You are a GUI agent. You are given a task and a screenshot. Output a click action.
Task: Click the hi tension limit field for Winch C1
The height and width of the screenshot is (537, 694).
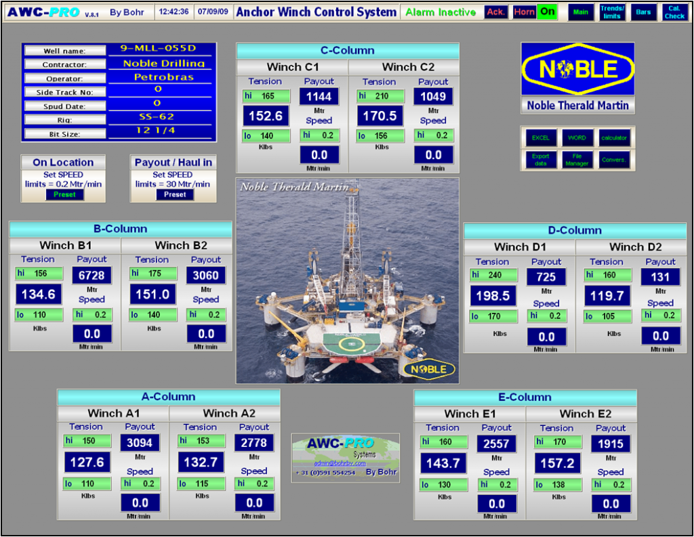click(265, 96)
